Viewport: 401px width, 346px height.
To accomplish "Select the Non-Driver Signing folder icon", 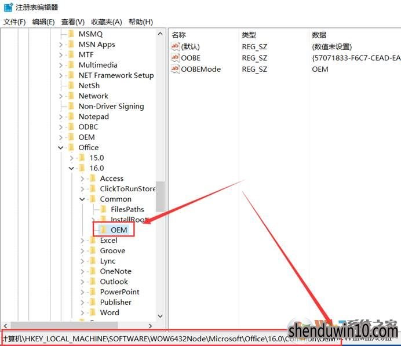I will tap(71, 106).
